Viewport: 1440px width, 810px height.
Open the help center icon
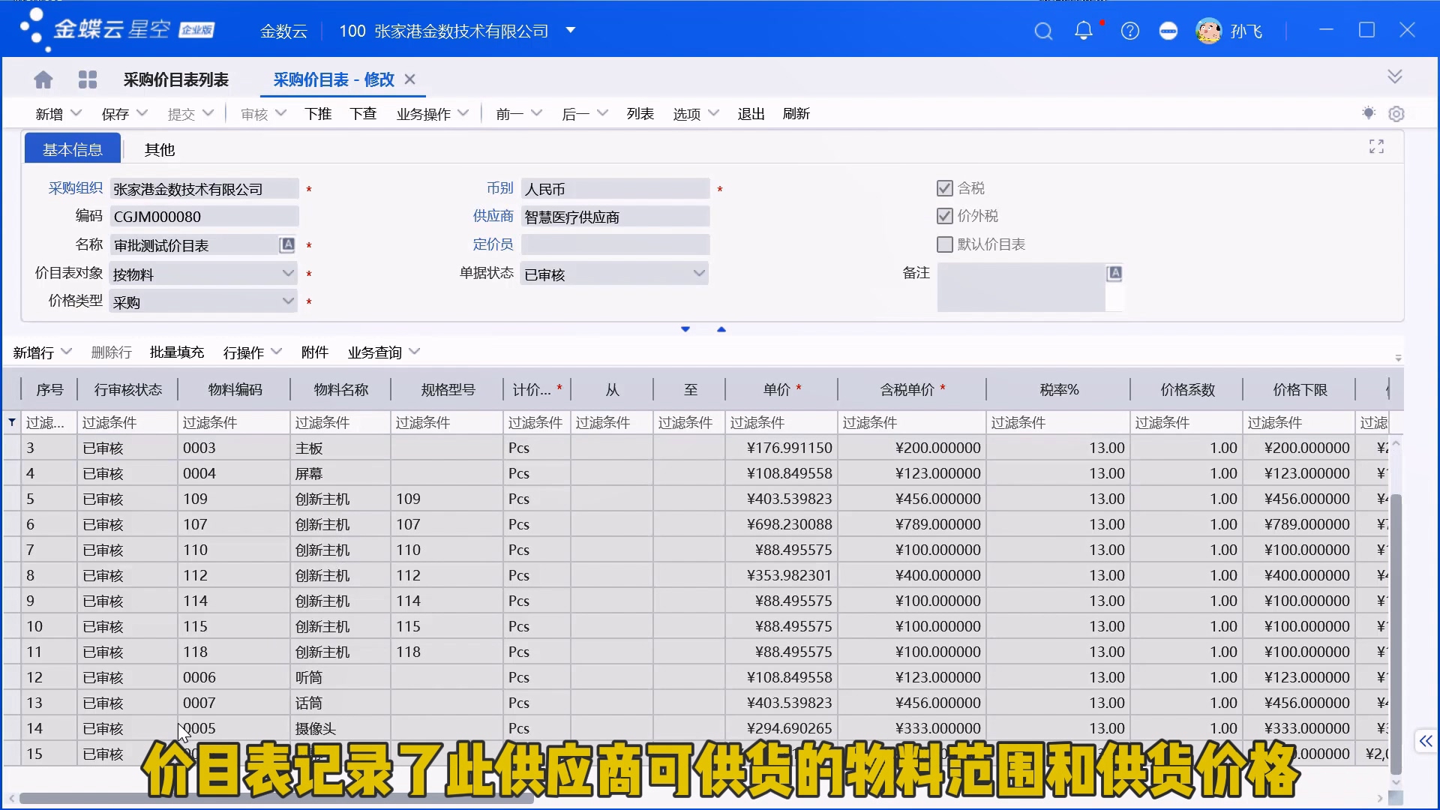[x=1130, y=31]
